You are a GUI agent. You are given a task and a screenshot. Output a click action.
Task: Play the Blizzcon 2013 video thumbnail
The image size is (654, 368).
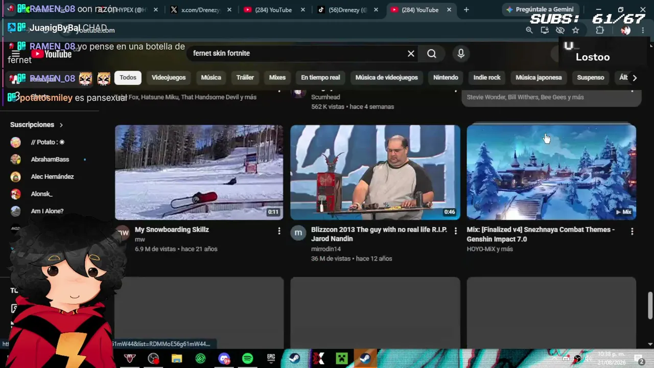click(375, 172)
